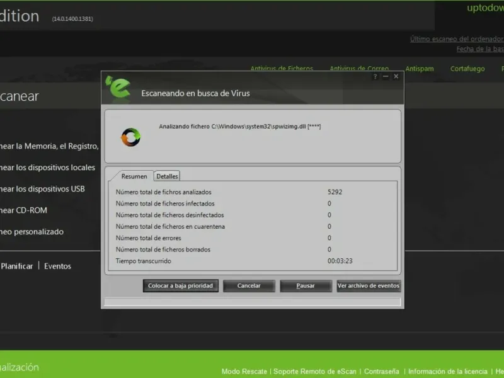Screen dimensions: 504x378
Task: Click the analyzed files count 5292
Action: (x=335, y=192)
